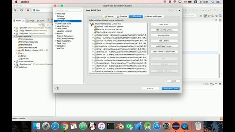This screenshot has height=132, width=235.
Task: Click Apply and Close button
Action: pos(170,88)
